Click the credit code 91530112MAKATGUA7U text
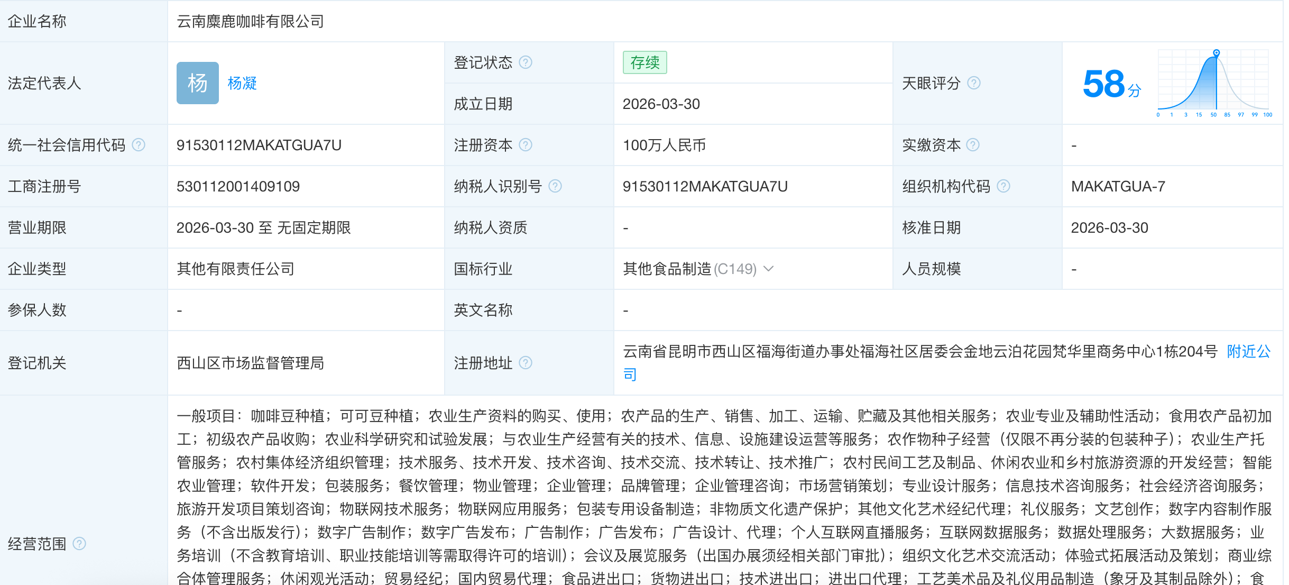This screenshot has height=585, width=1289. click(x=259, y=145)
